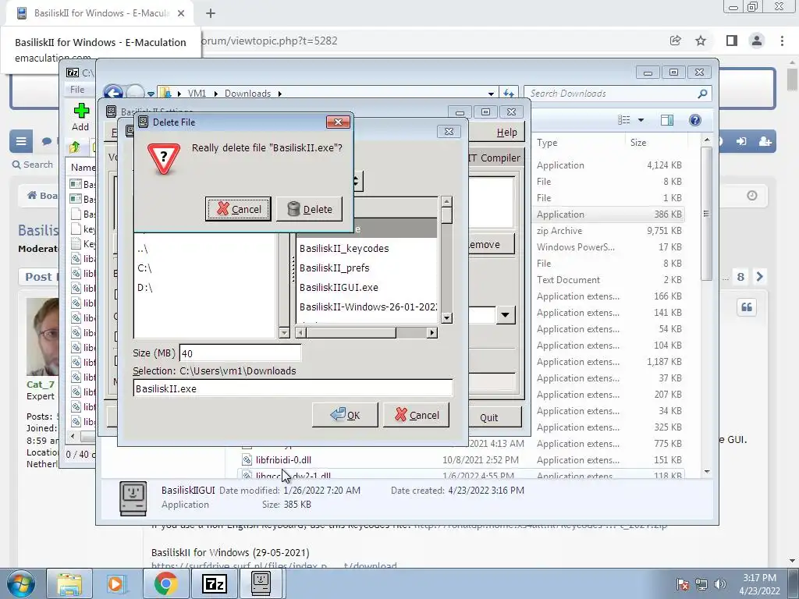Click Cat_7 username link
The height and width of the screenshot is (599, 799).
click(41, 385)
